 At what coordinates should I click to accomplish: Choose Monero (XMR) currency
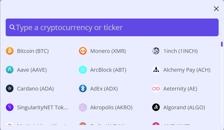click(108, 51)
